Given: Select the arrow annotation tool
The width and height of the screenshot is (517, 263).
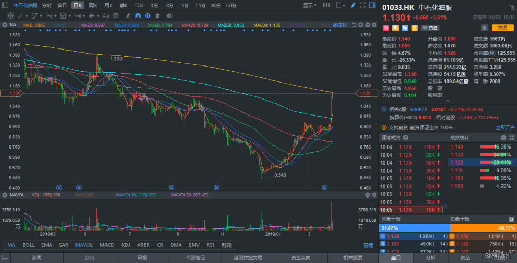Looking at the screenshot, I should tap(92, 15).
